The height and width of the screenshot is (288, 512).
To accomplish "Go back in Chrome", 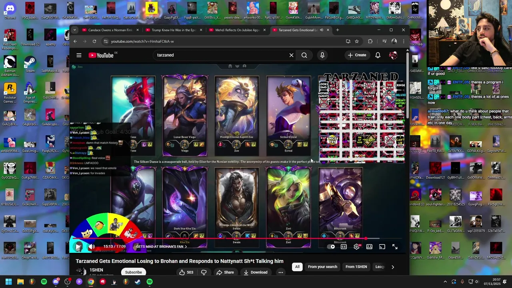I will (x=75, y=41).
